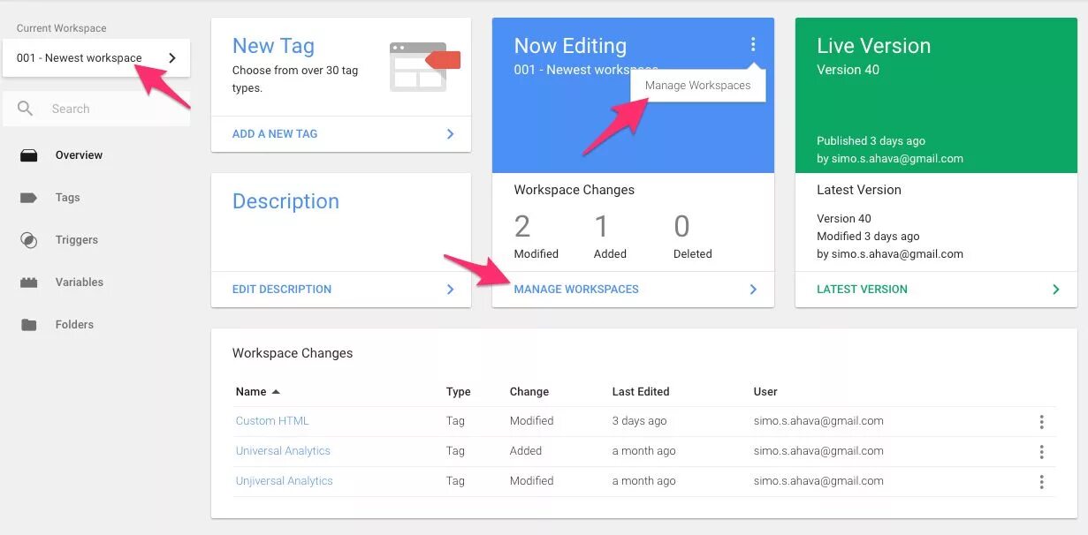Click the Added count 1

(x=602, y=227)
